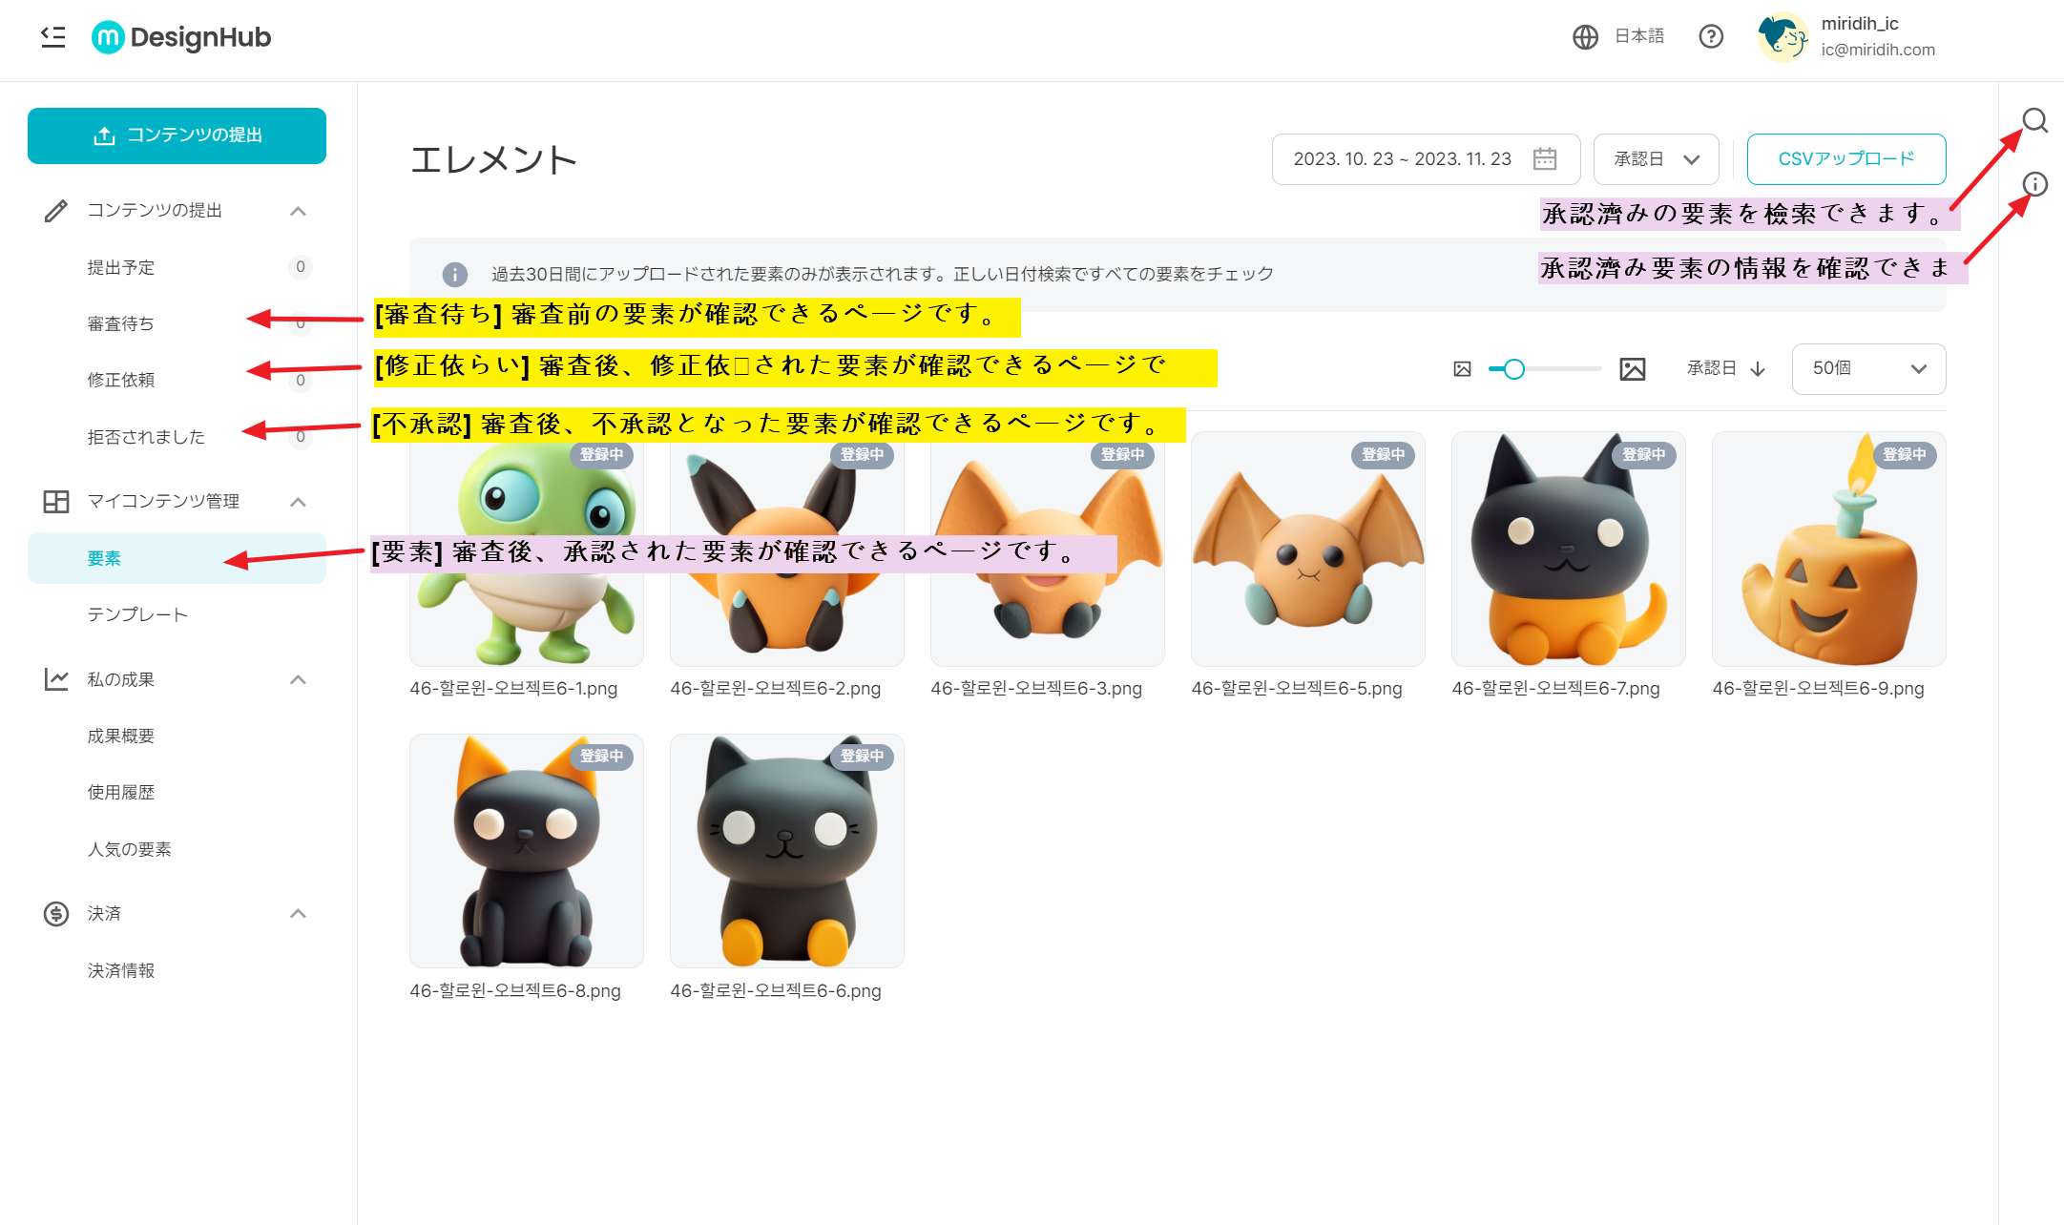Click the sidebar collapse icon top left

pos(53,36)
